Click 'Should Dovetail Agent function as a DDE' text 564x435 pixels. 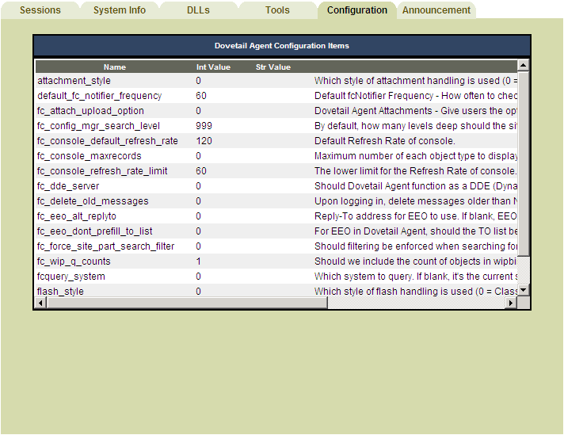point(415,186)
